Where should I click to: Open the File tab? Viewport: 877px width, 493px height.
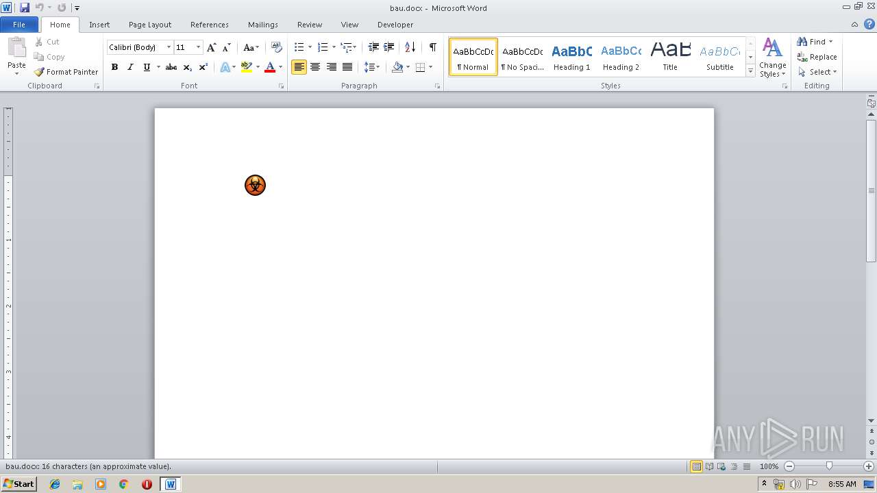19,25
